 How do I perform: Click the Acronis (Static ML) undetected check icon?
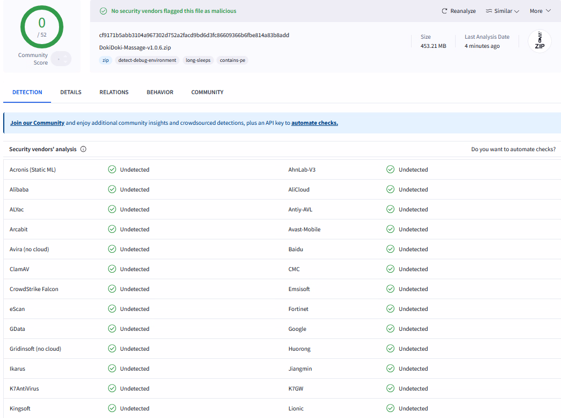[112, 169]
